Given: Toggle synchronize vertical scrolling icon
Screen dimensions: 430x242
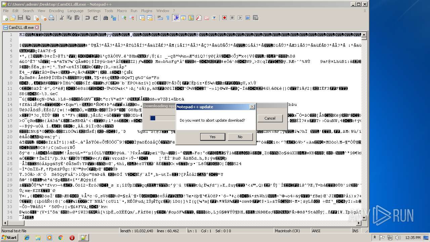Looking at the screenshot, I should tap(142, 18).
